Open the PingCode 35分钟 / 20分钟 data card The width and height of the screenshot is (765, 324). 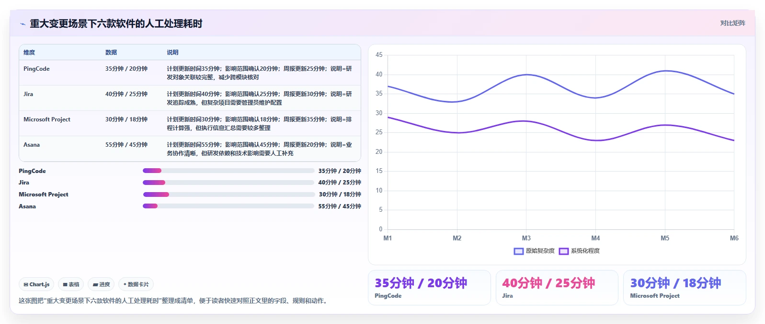tap(429, 288)
